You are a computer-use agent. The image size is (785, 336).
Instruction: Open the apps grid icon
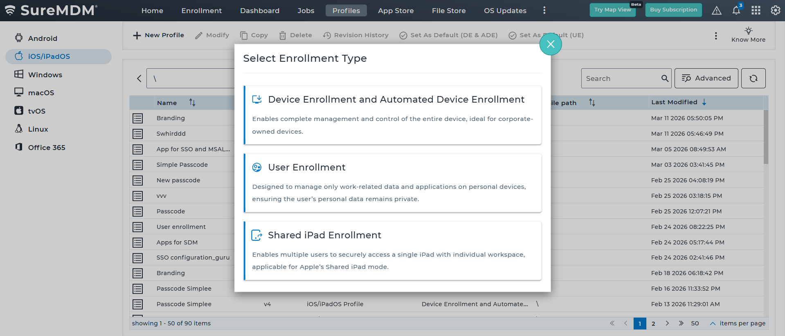pos(756,11)
